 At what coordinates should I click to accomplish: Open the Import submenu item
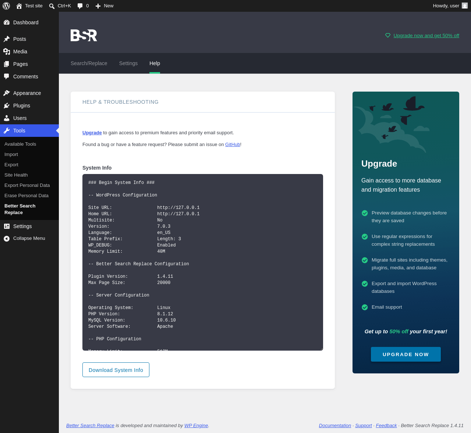[11, 155]
